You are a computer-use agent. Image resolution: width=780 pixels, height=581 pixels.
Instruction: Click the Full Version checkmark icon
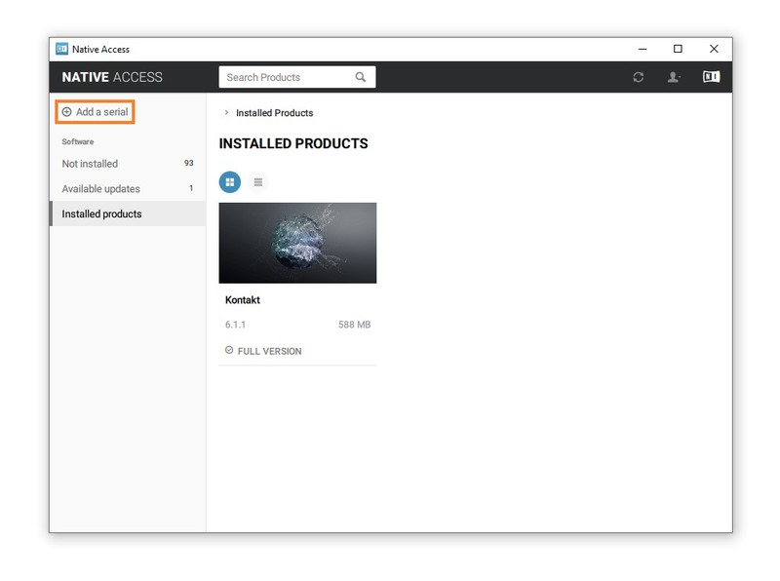[x=229, y=350]
